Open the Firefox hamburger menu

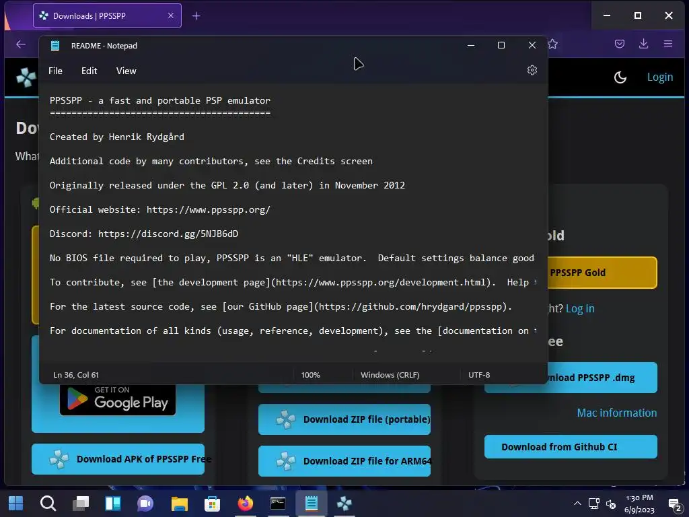tap(668, 44)
